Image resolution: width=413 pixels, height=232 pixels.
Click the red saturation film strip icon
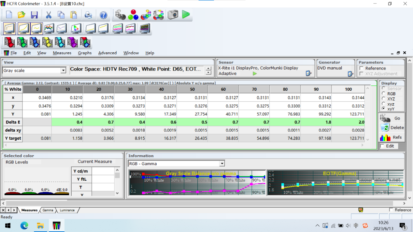click(9, 42)
